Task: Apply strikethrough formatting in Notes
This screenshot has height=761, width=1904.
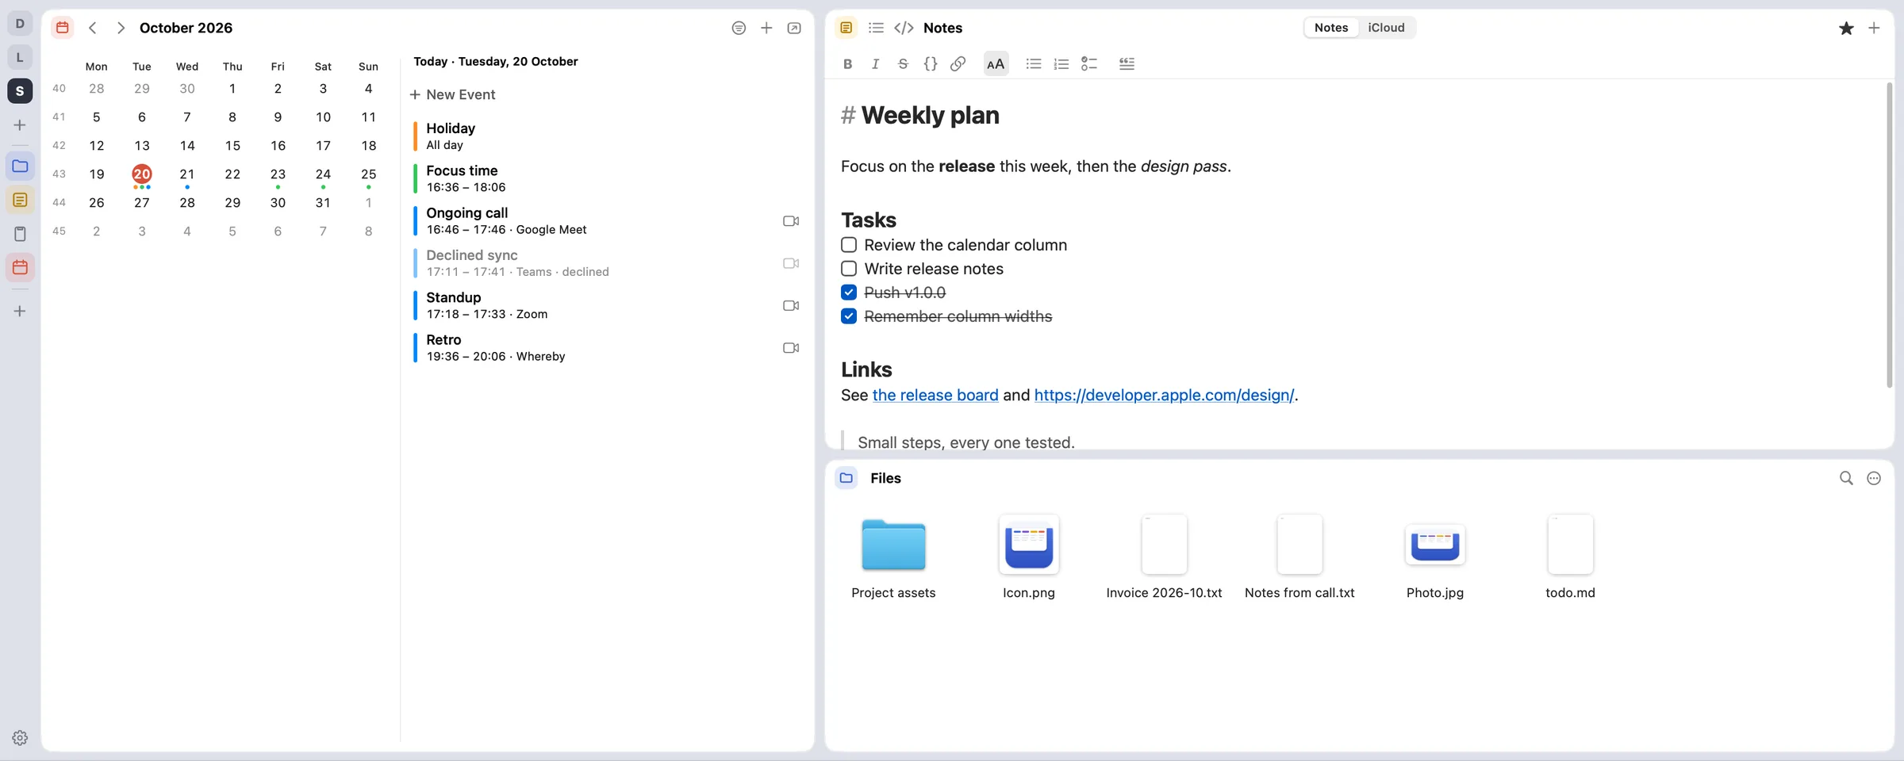Action: point(903,64)
